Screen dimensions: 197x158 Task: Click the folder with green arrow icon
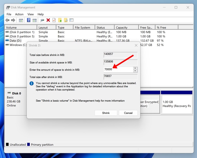(x=60, y=20)
